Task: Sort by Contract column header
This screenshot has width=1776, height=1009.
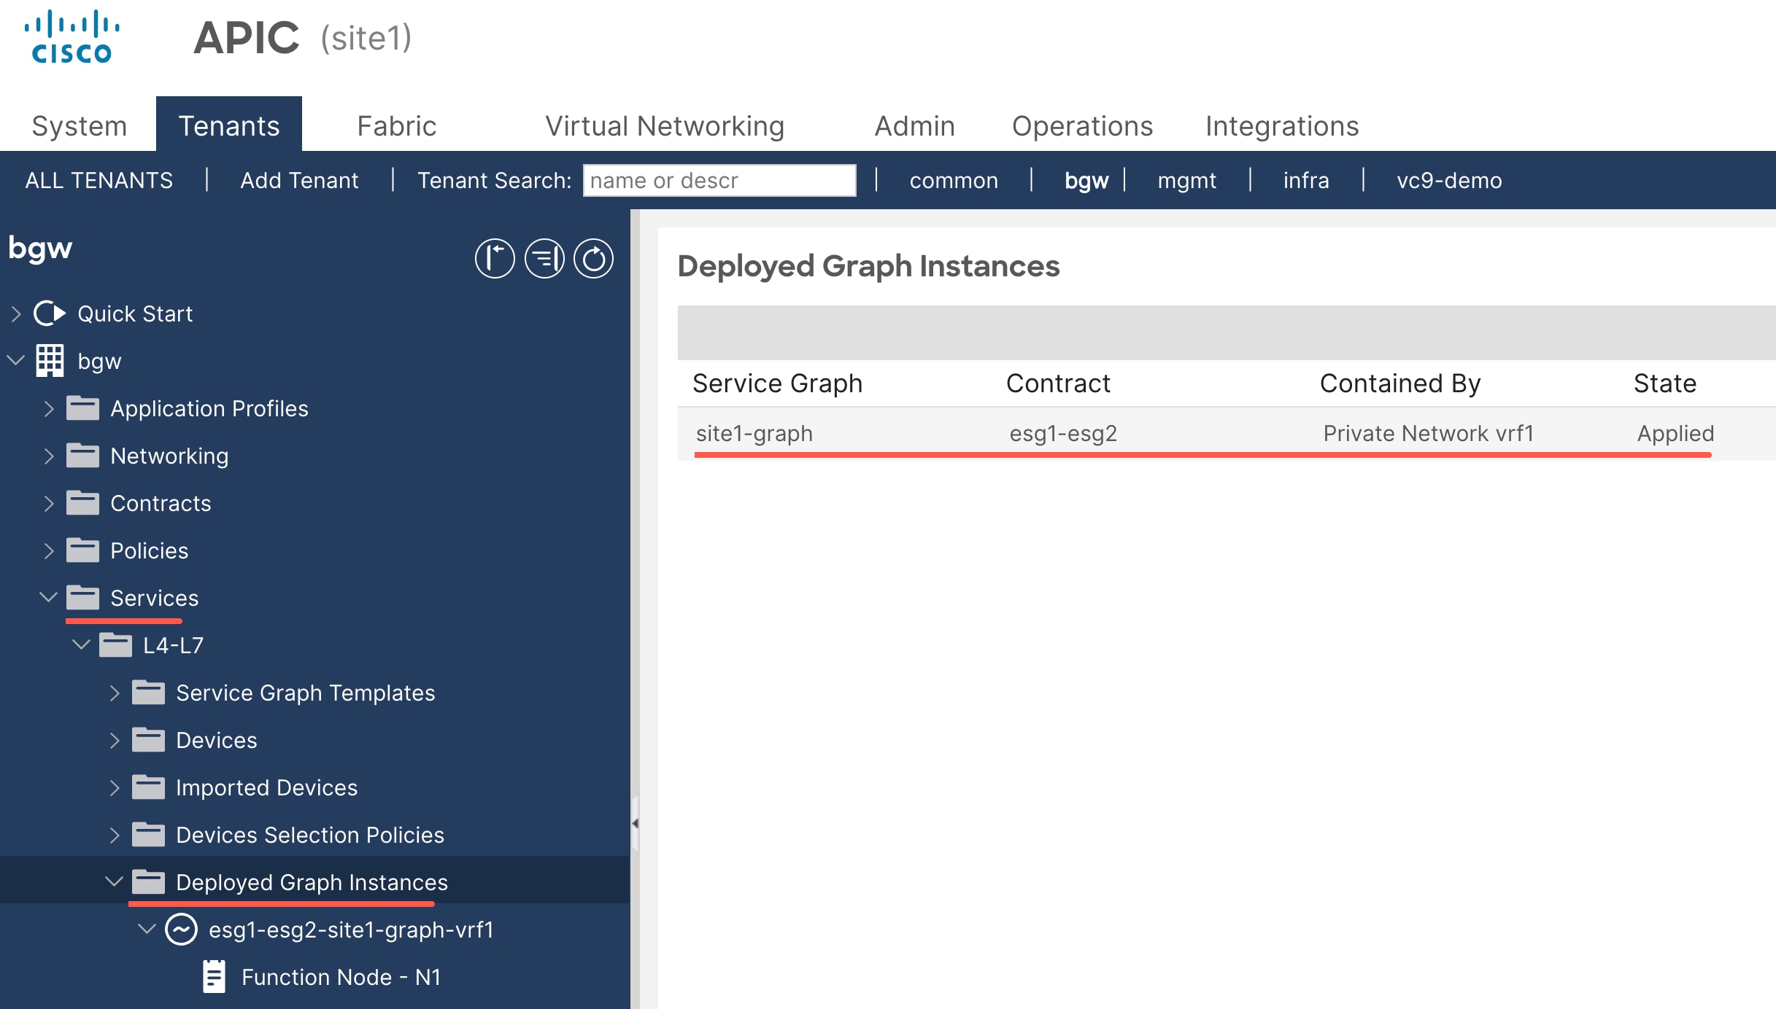Action: pos(1058,383)
